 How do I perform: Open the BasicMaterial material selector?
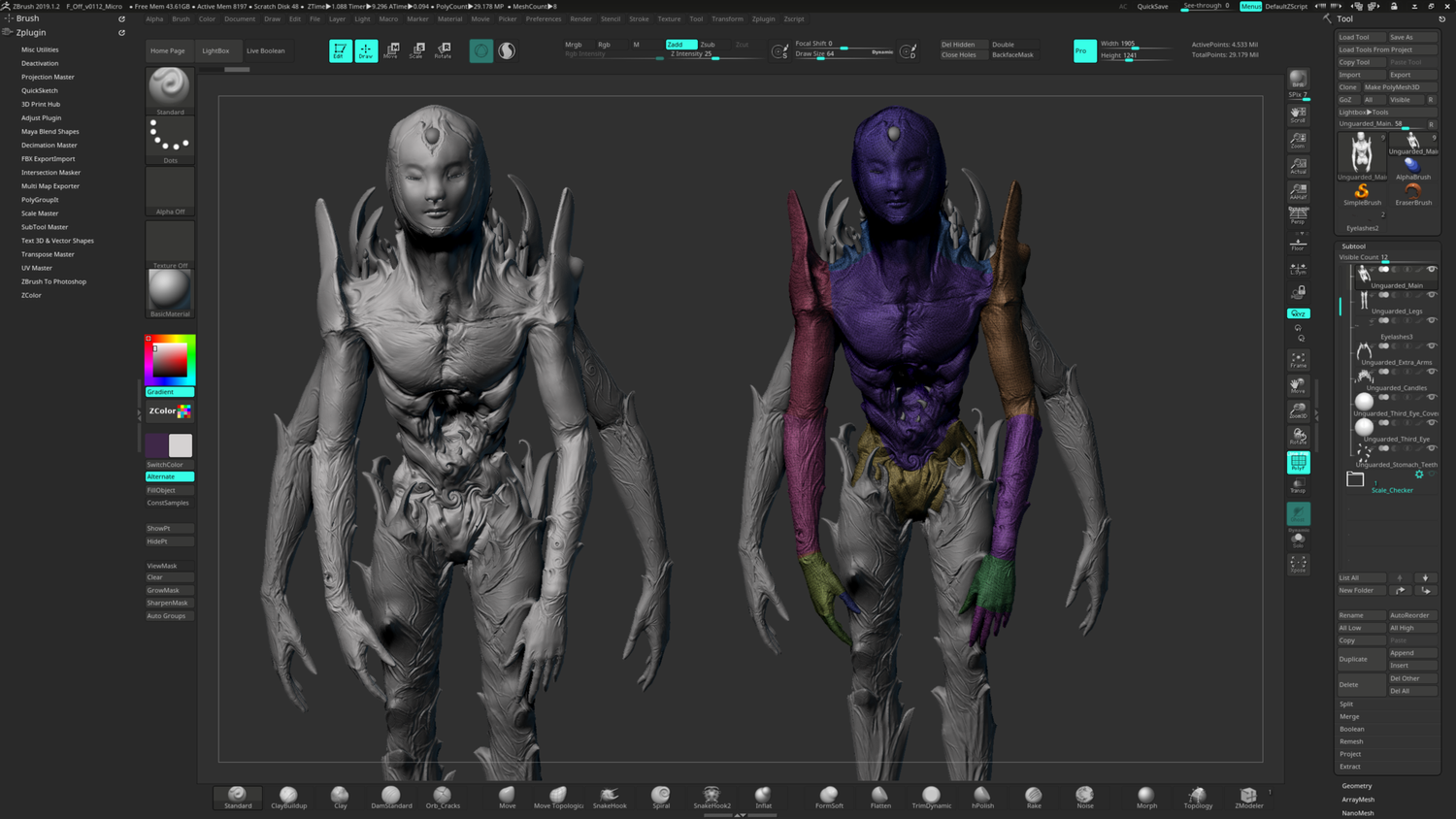coord(170,293)
